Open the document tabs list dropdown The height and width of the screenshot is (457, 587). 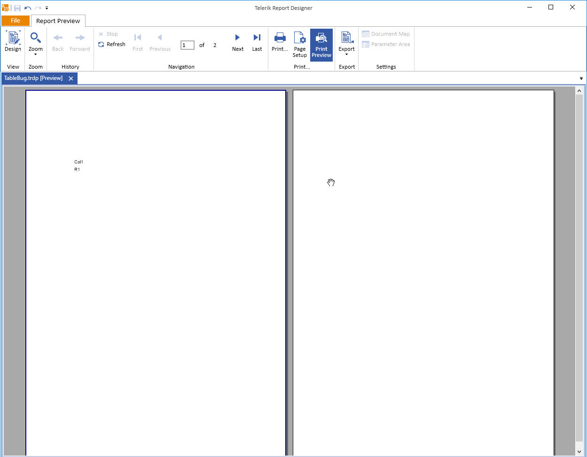pyautogui.click(x=581, y=79)
